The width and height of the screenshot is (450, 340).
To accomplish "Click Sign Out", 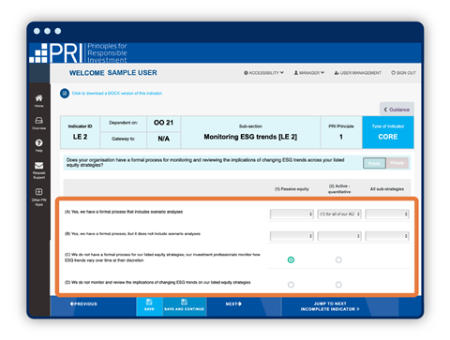I will tap(403, 73).
